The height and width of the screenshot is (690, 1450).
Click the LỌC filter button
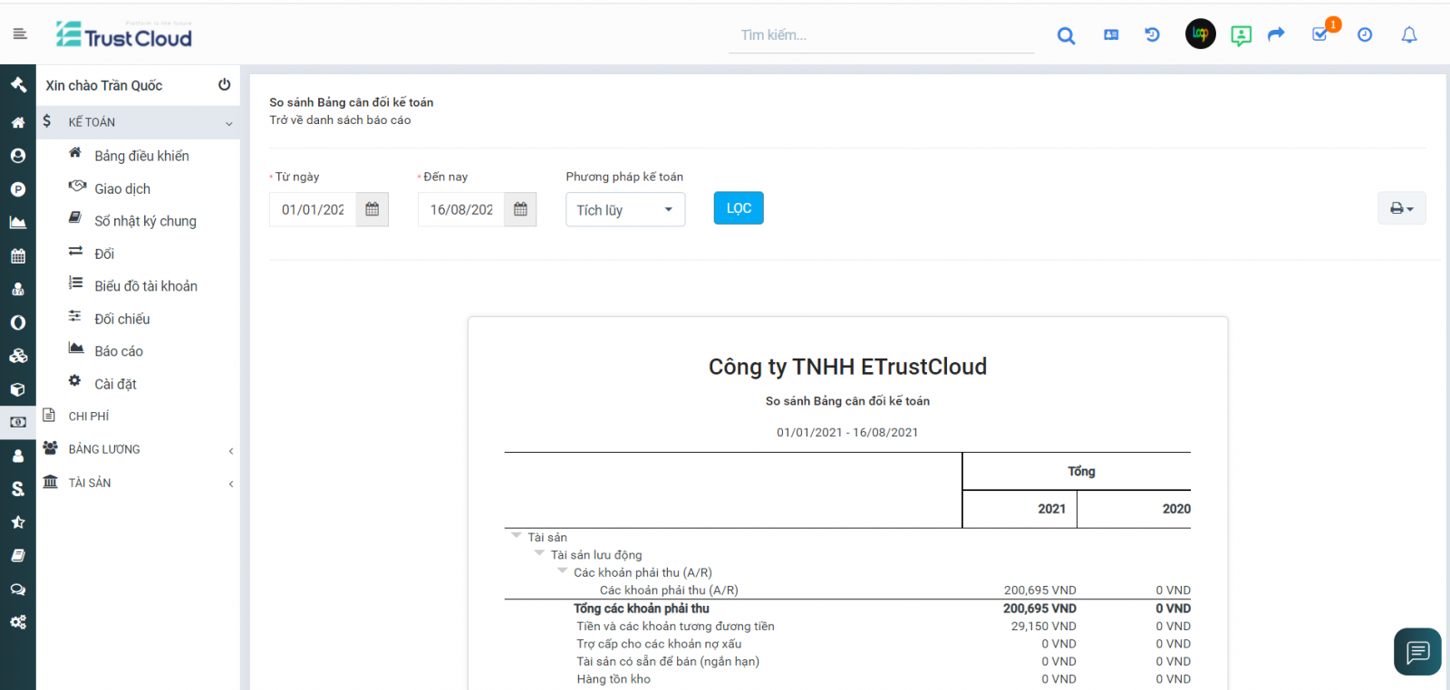click(738, 208)
